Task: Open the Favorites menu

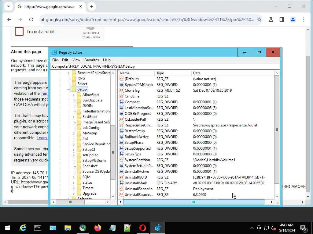Action: (x=91, y=60)
